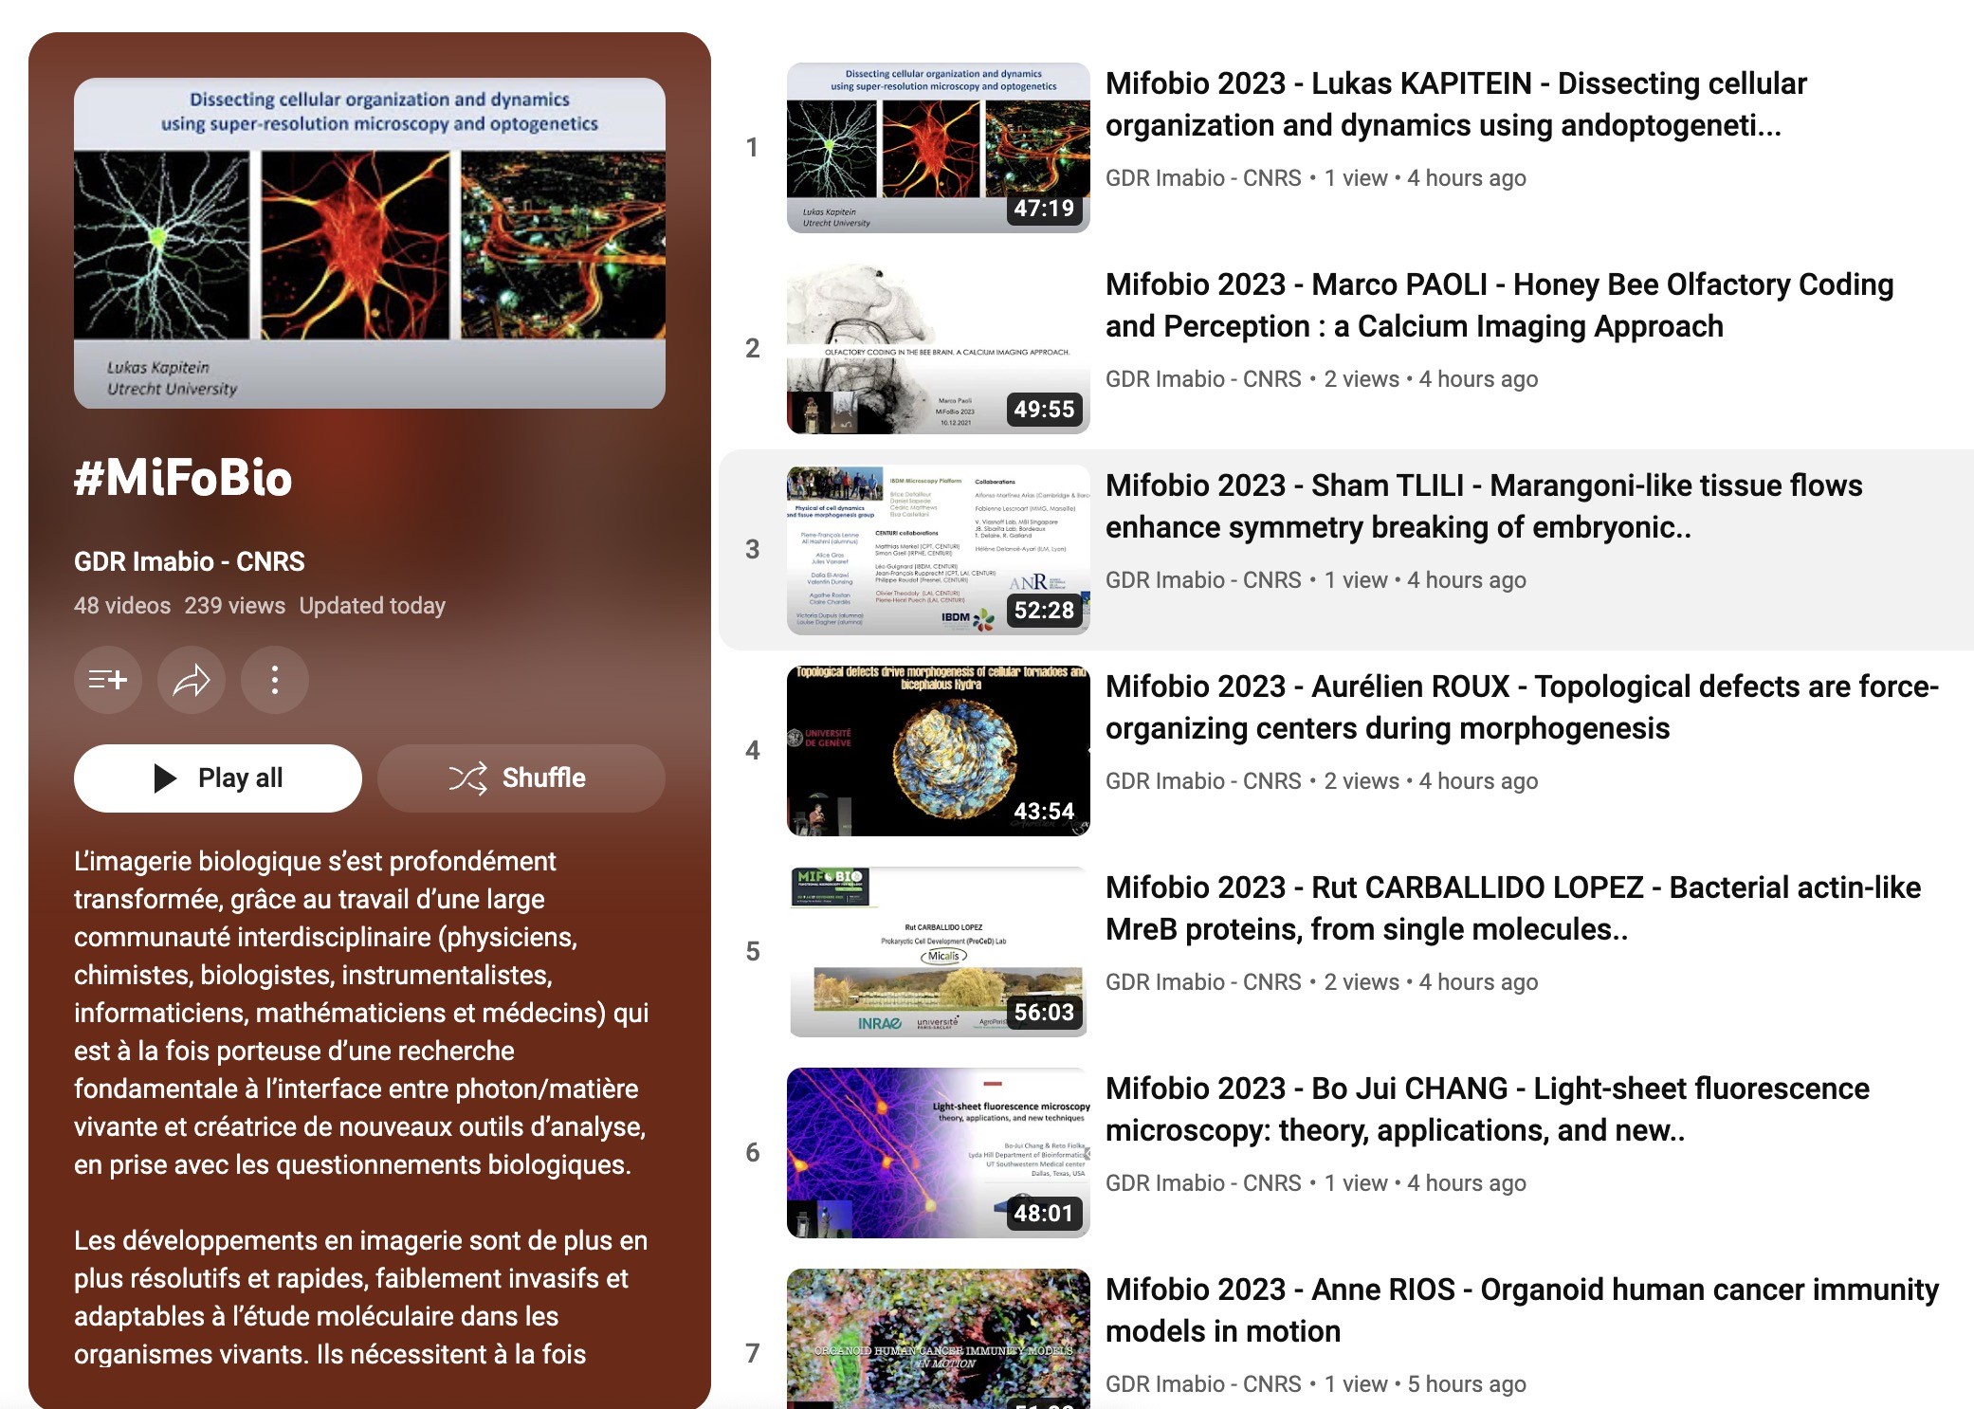Open title 'Anne RIOS - Organoid human cancer'
The height and width of the screenshot is (1409, 1974).
(1523, 1310)
